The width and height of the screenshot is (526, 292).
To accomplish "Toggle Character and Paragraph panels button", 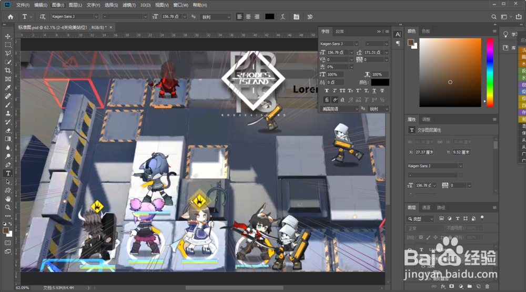I will pyautogui.click(x=296, y=17).
